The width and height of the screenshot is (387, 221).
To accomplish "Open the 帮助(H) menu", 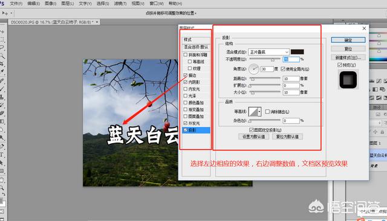I will (175, 4).
